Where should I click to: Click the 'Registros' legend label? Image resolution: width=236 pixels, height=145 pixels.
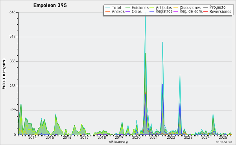pos(164,11)
